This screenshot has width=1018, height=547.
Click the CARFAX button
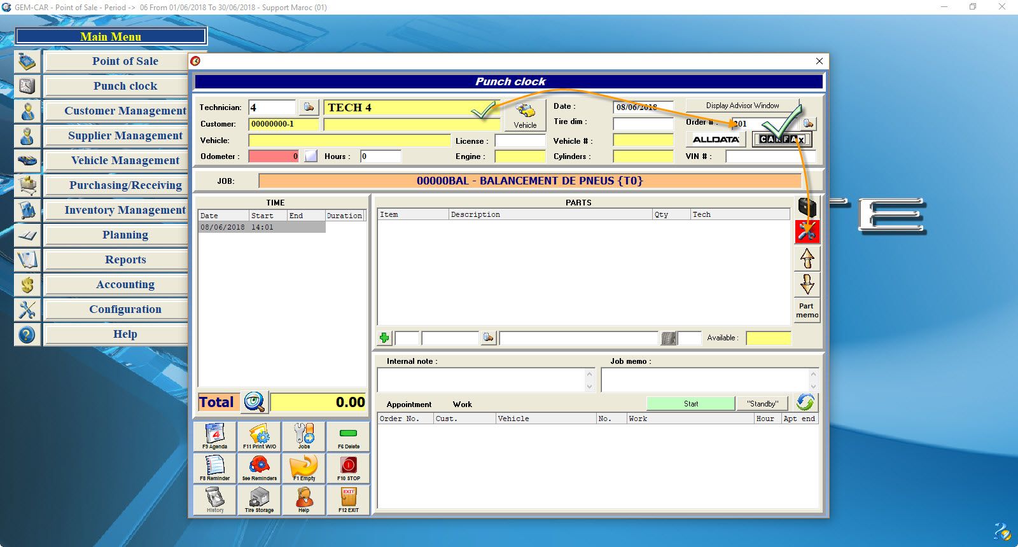782,139
